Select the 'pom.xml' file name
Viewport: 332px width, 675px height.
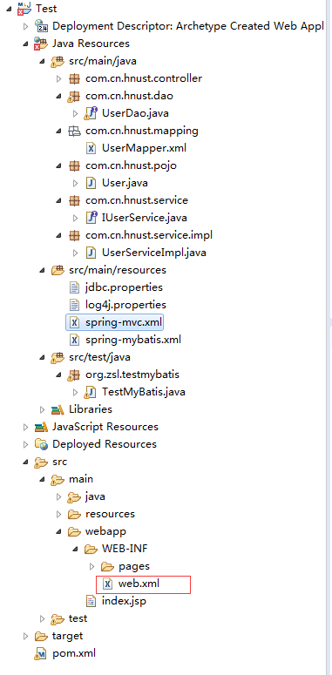pyautogui.click(x=74, y=653)
